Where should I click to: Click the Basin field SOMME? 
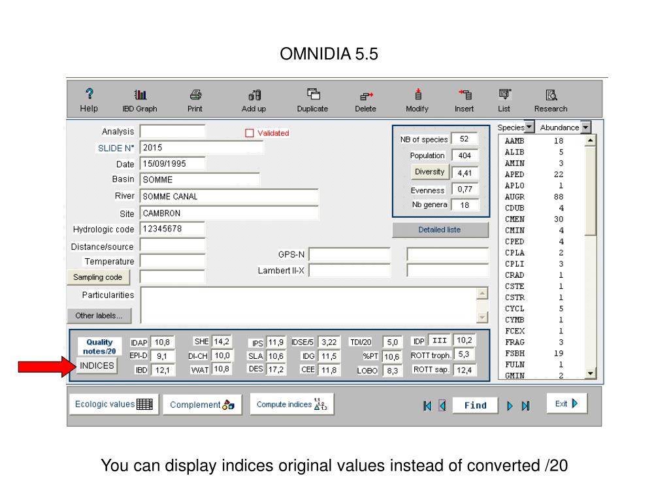click(200, 180)
